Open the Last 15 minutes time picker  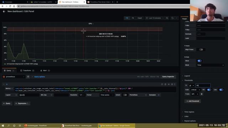click(155, 18)
